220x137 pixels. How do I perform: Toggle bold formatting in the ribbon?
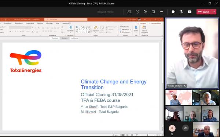[10, 32]
